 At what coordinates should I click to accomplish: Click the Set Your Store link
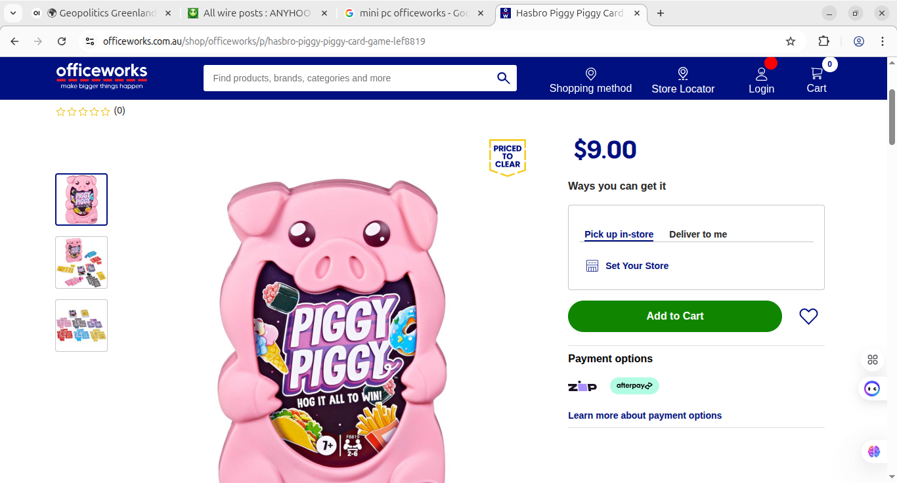pos(636,266)
